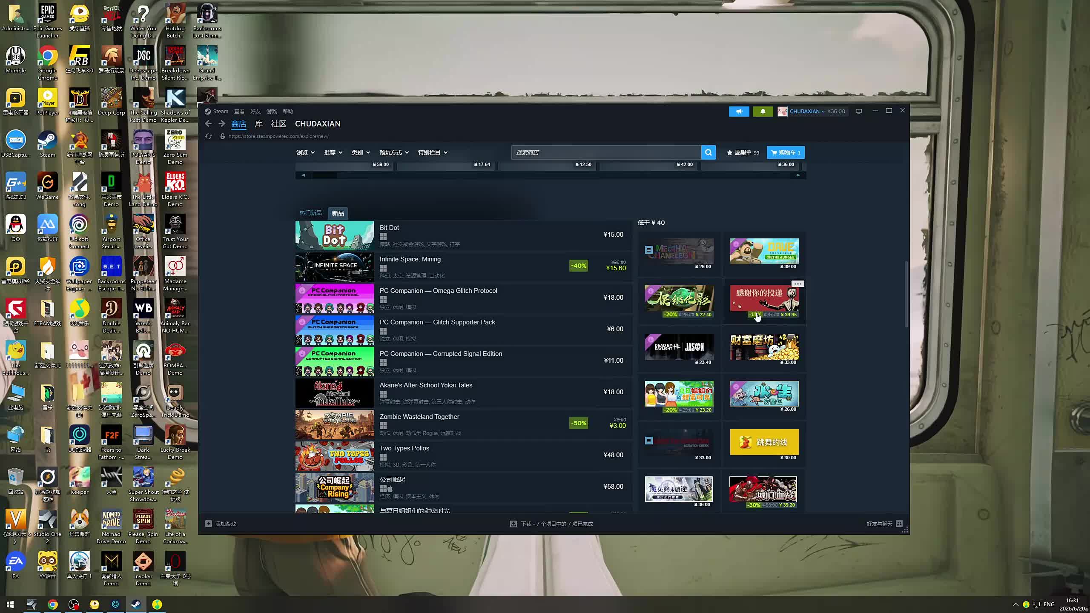Open the more options on 感谢你的投递 card
The image size is (1090, 613).
(x=797, y=284)
